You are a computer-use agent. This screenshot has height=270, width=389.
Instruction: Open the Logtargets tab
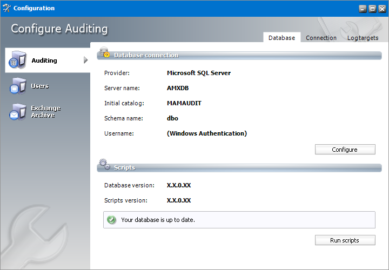tap(363, 38)
